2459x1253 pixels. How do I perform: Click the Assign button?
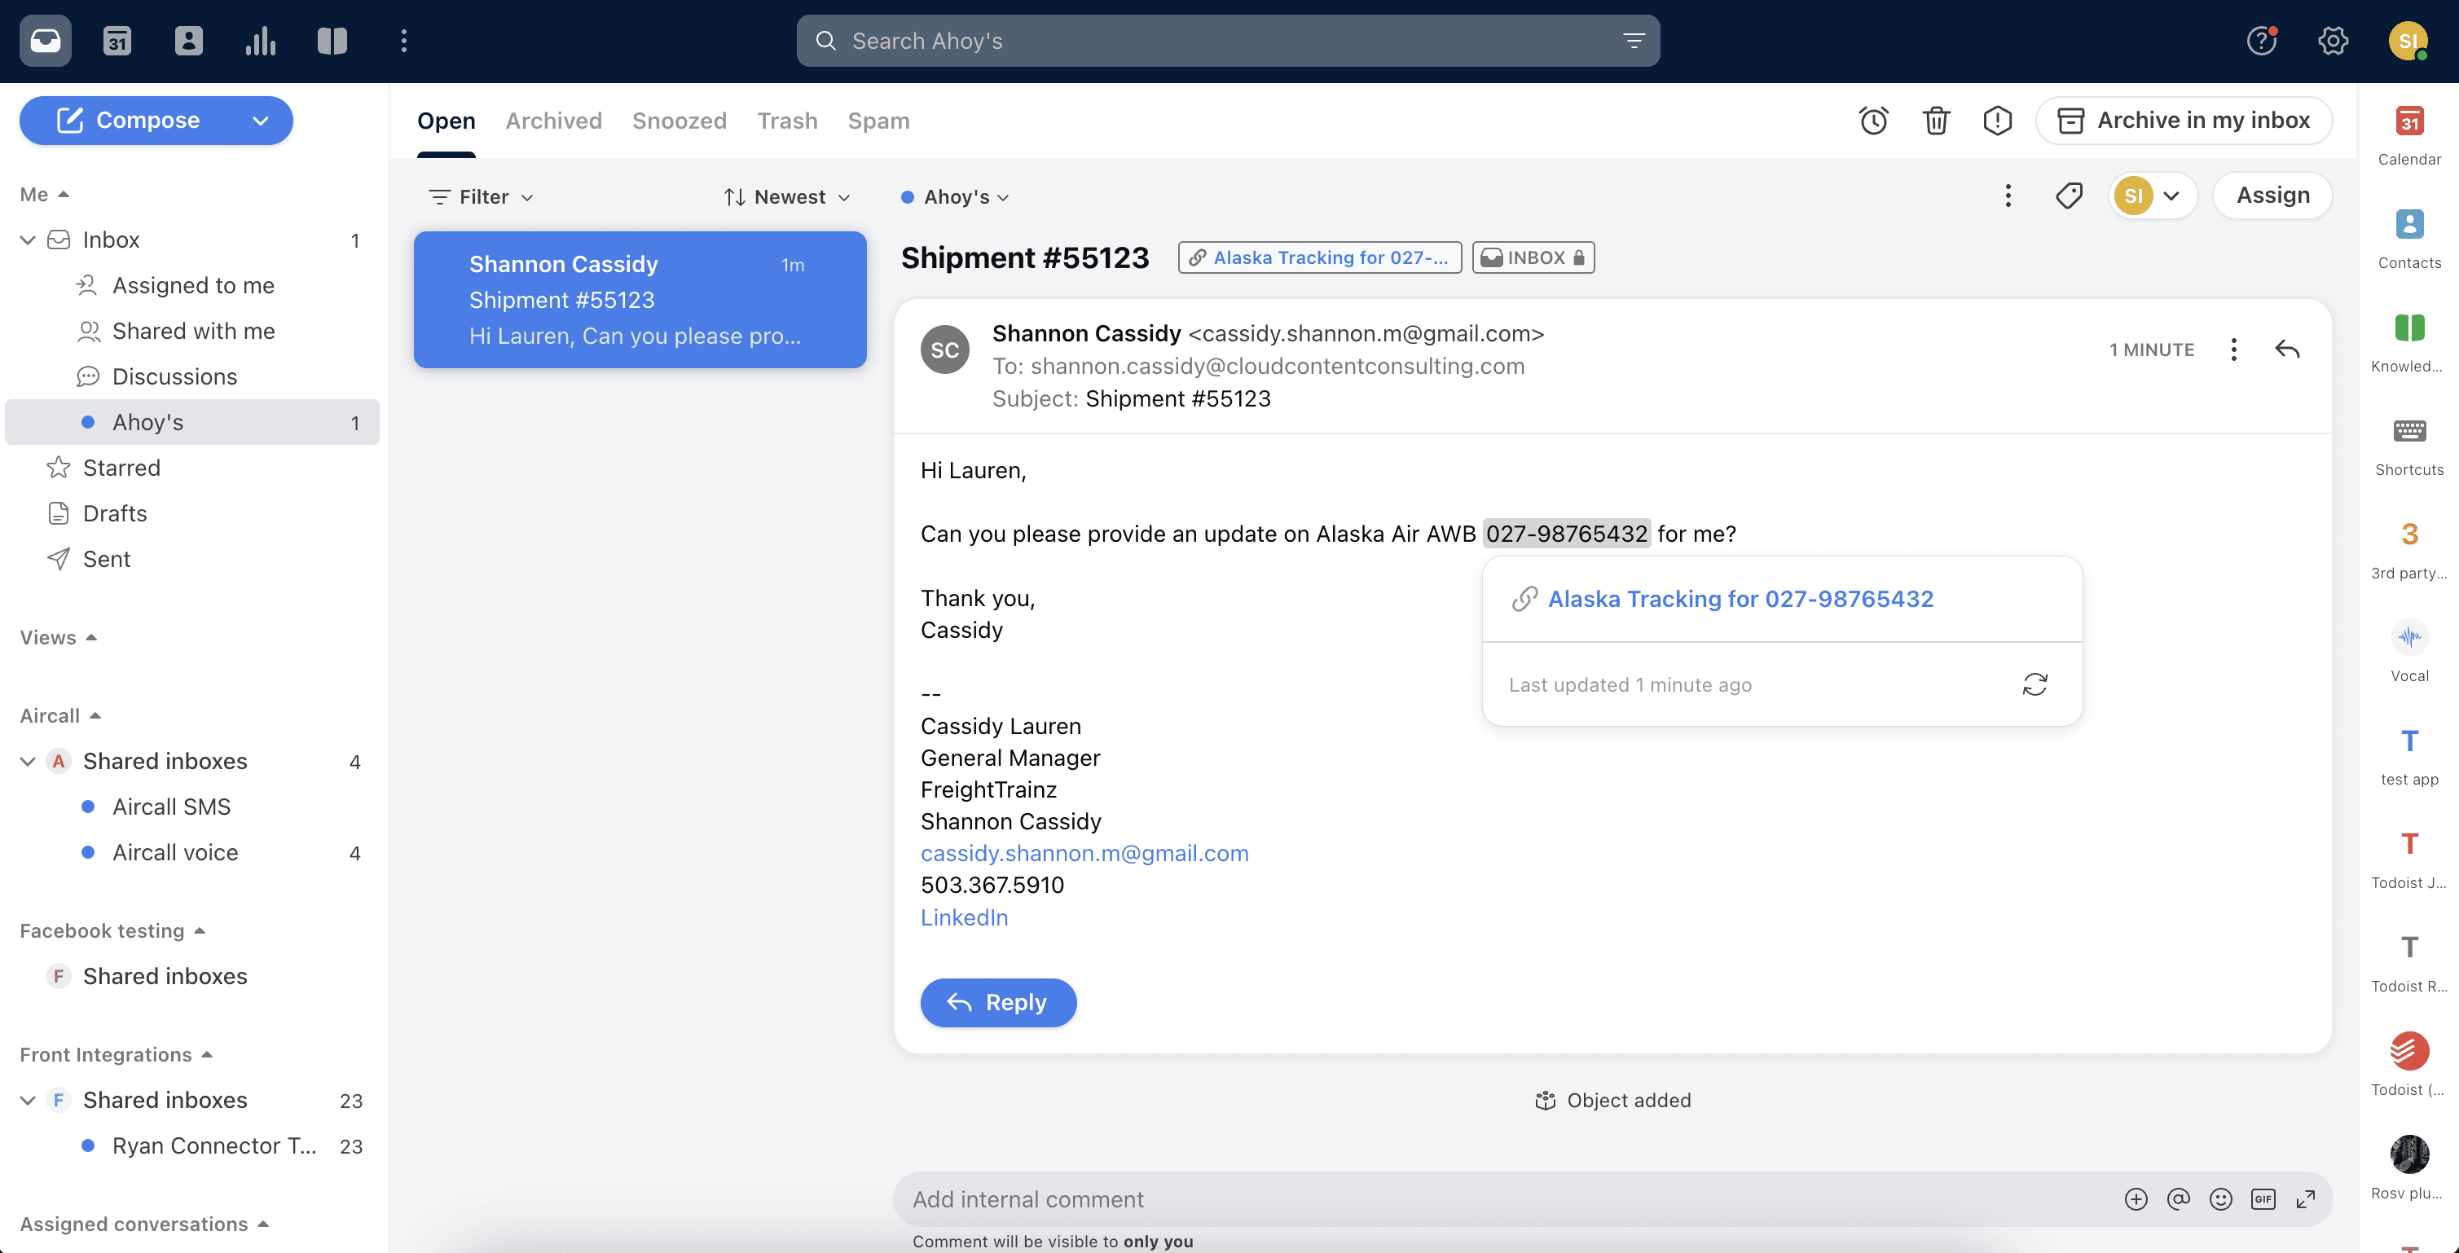[2272, 196]
